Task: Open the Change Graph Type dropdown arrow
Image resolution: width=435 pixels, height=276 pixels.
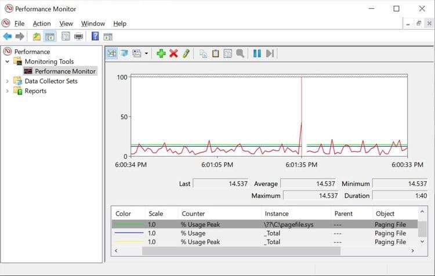Action: pyautogui.click(x=147, y=53)
